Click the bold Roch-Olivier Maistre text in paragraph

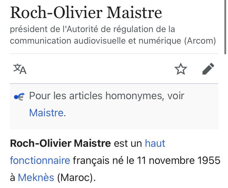pyautogui.click(x=60, y=143)
